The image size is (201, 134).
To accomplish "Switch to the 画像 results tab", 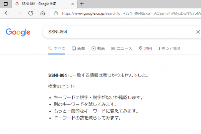I will (78, 48).
